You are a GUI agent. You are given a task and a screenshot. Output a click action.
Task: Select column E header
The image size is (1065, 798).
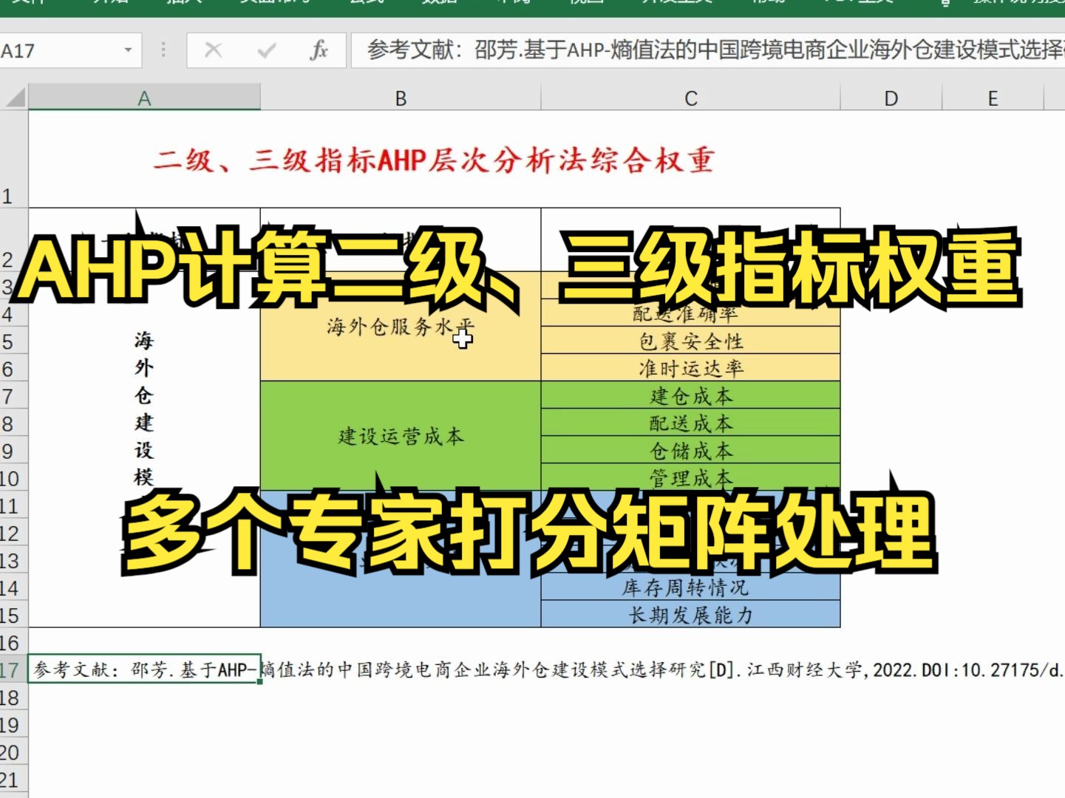pos(993,98)
